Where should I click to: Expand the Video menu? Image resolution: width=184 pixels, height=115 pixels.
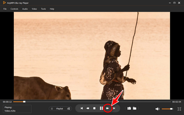tap(34, 9)
